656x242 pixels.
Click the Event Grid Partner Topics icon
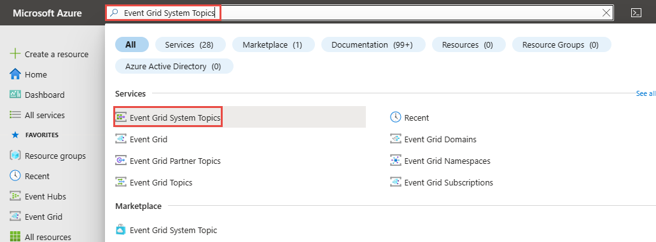(x=120, y=161)
